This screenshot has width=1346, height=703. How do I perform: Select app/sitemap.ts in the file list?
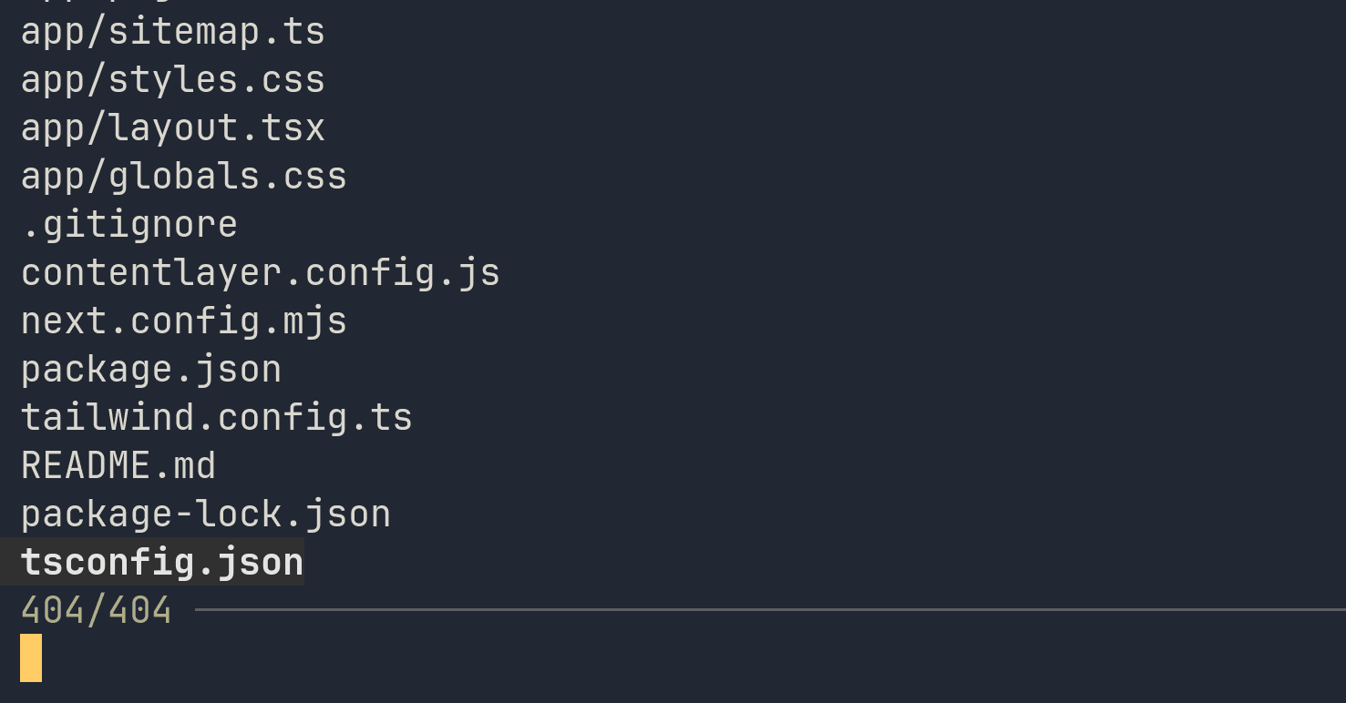[x=172, y=32]
